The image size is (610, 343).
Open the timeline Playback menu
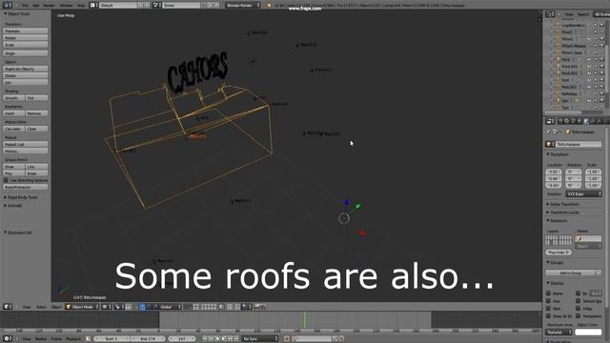[73, 339]
